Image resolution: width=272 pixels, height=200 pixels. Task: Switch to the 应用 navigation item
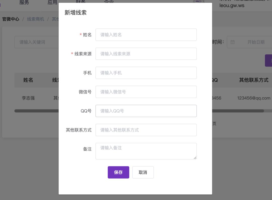tap(52, 3)
